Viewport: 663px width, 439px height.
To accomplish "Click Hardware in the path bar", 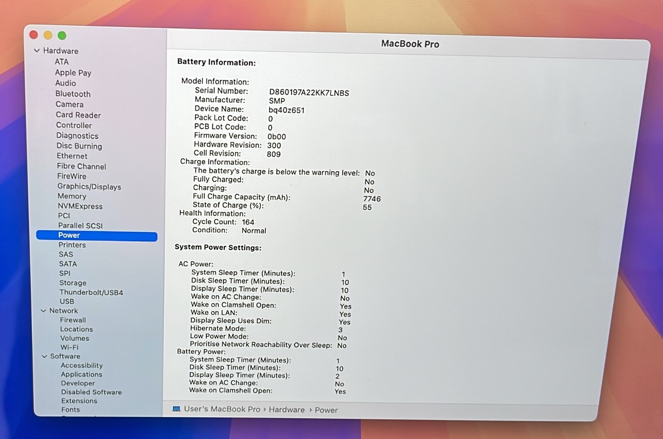I will (x=287, y=410).
